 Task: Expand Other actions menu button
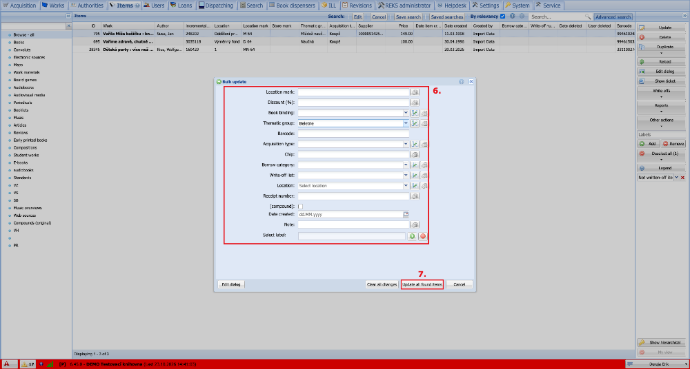tap(662, 123)
